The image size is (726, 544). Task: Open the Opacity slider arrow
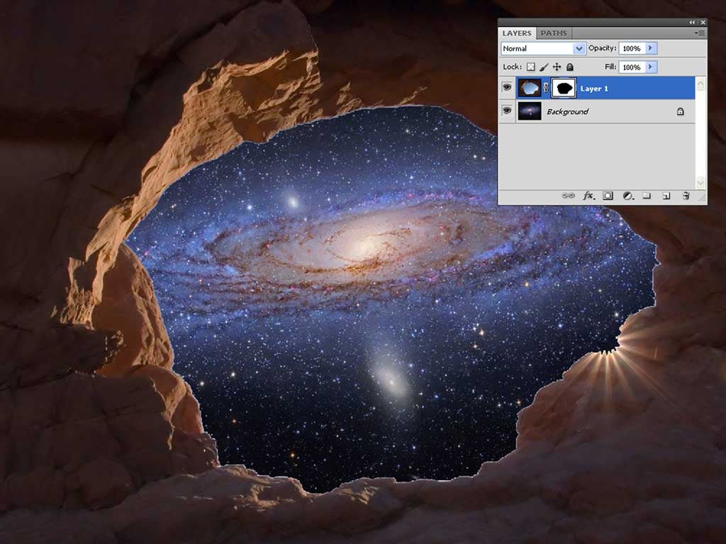[651, 48]
